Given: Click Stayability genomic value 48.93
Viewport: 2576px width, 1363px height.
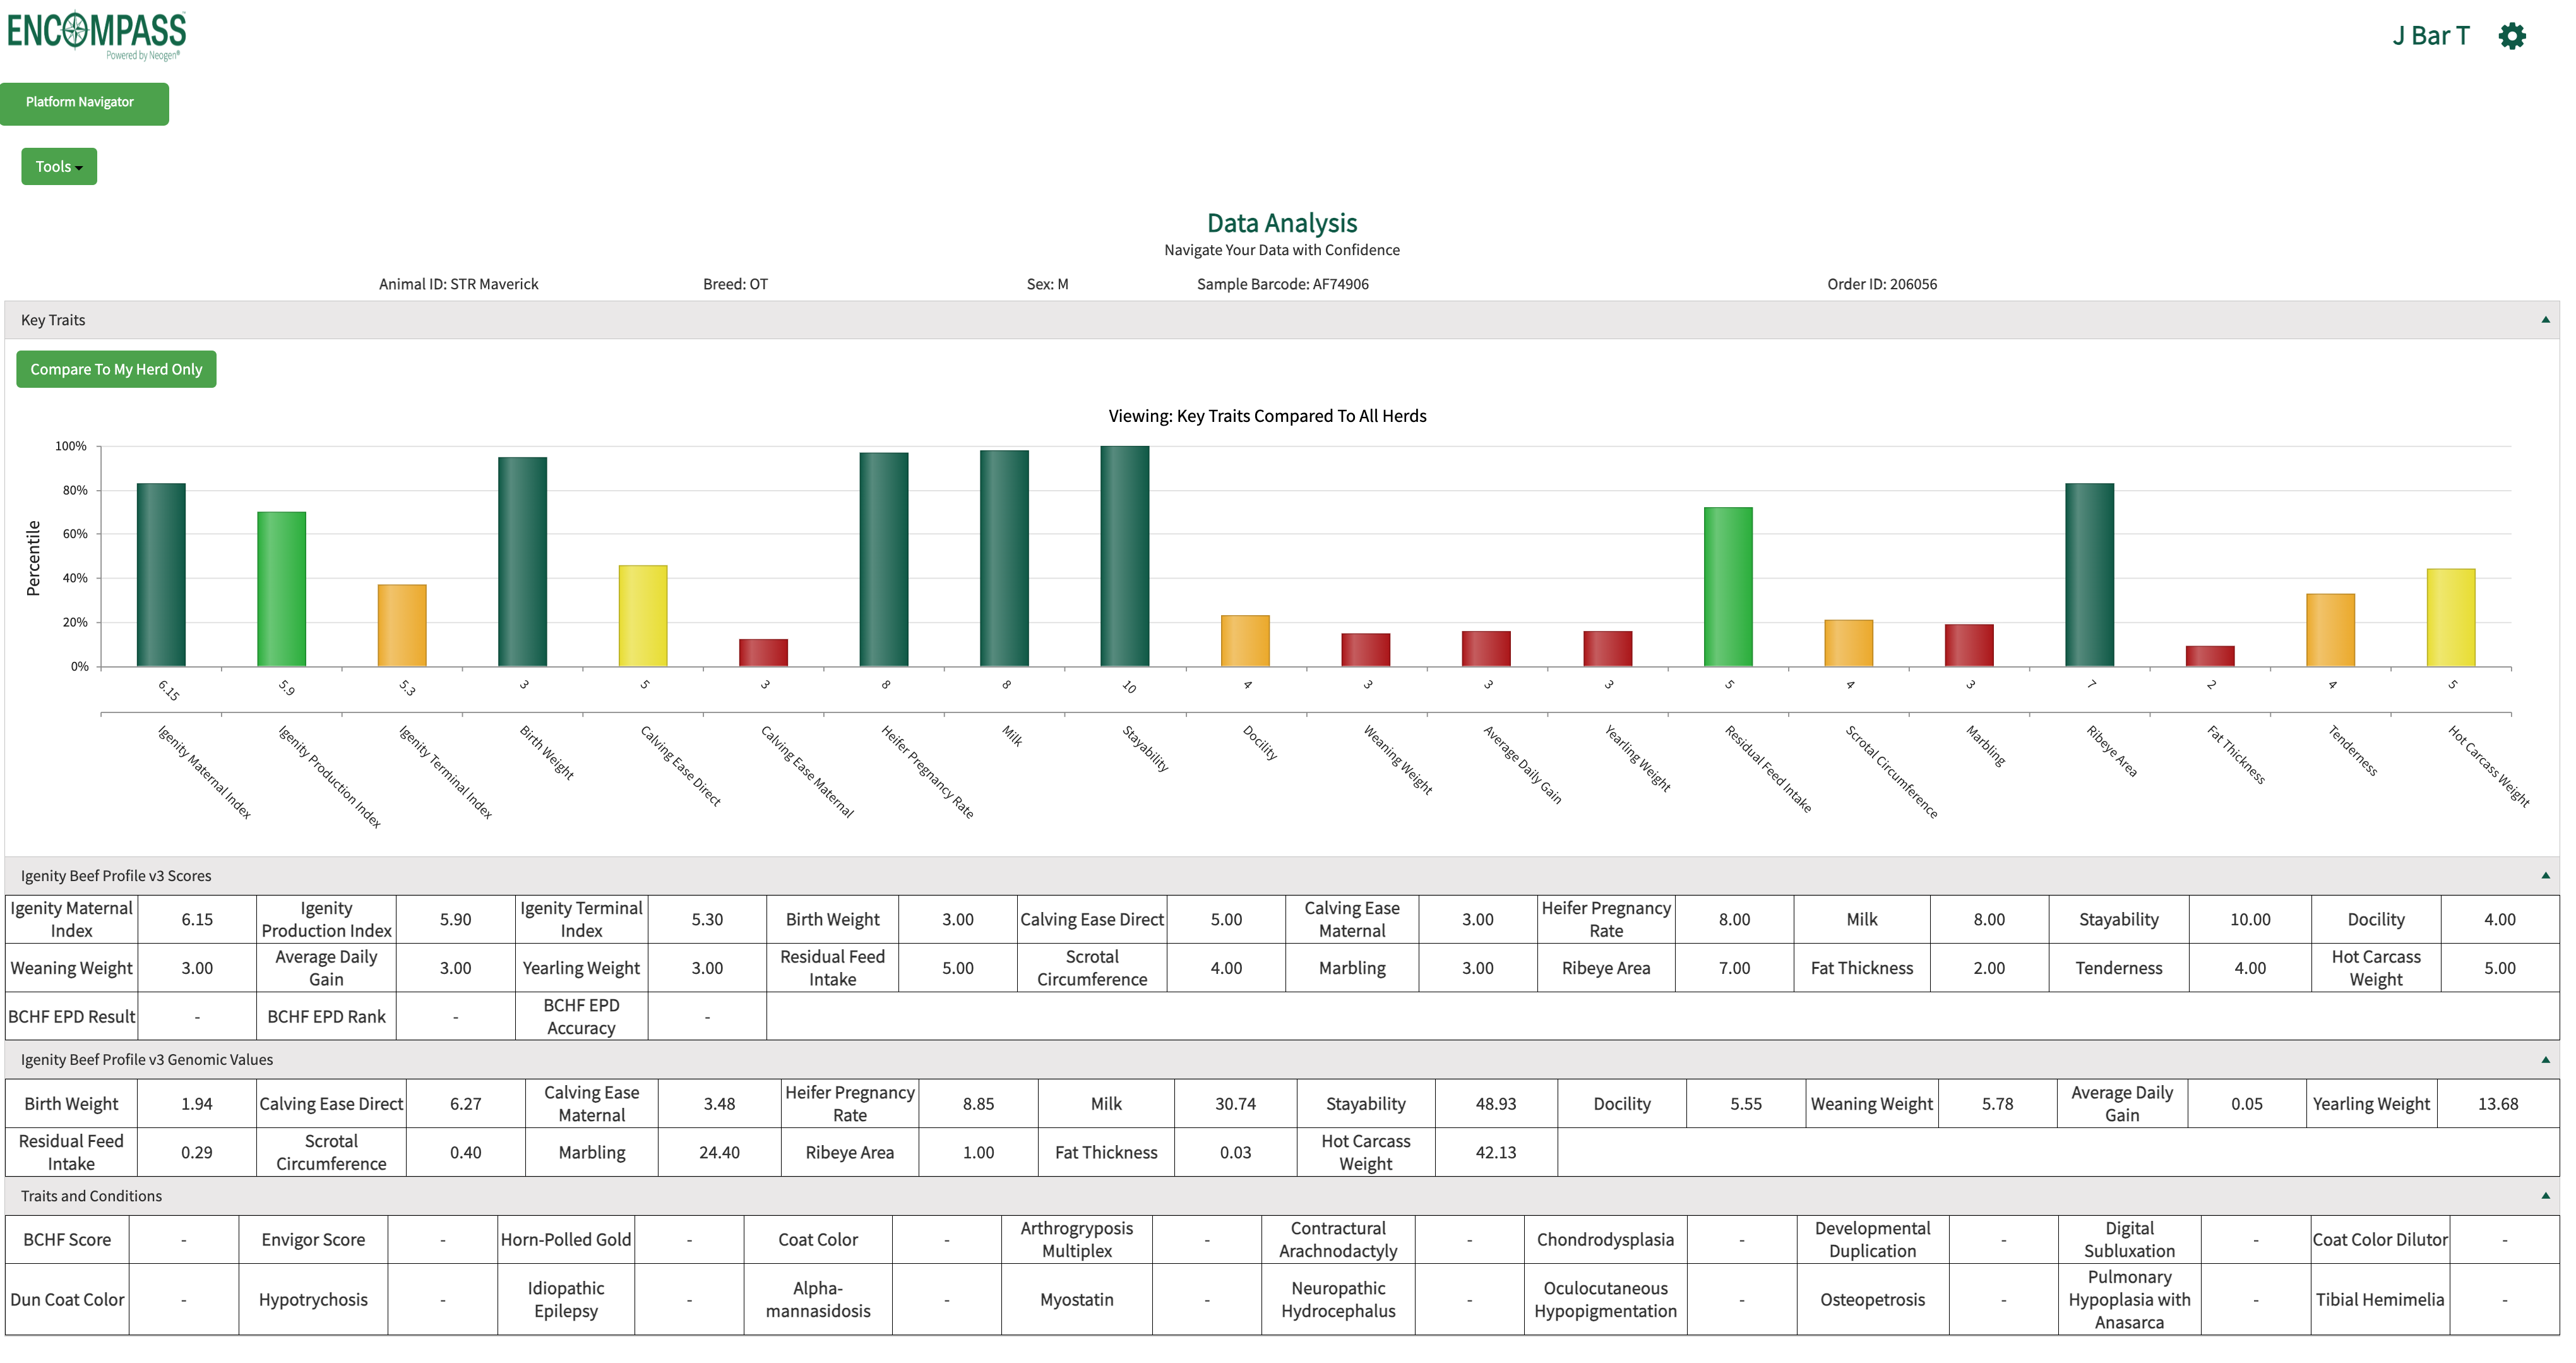Looking at the screenshot, I should (x=1495, y=1104).
